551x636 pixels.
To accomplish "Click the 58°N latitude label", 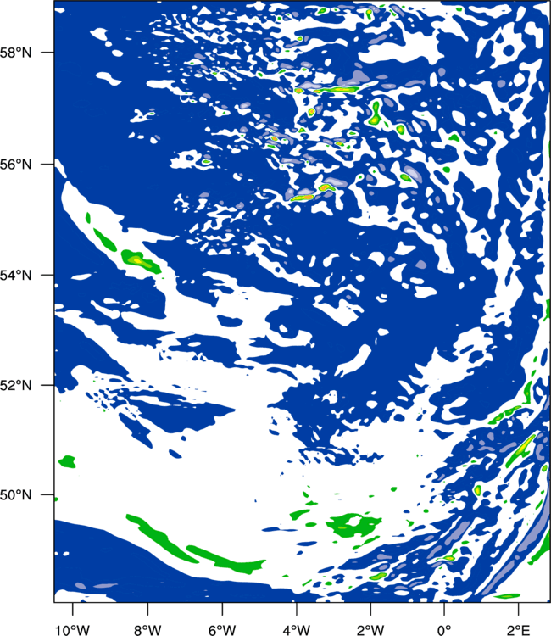I will click(x=15, y=53).
